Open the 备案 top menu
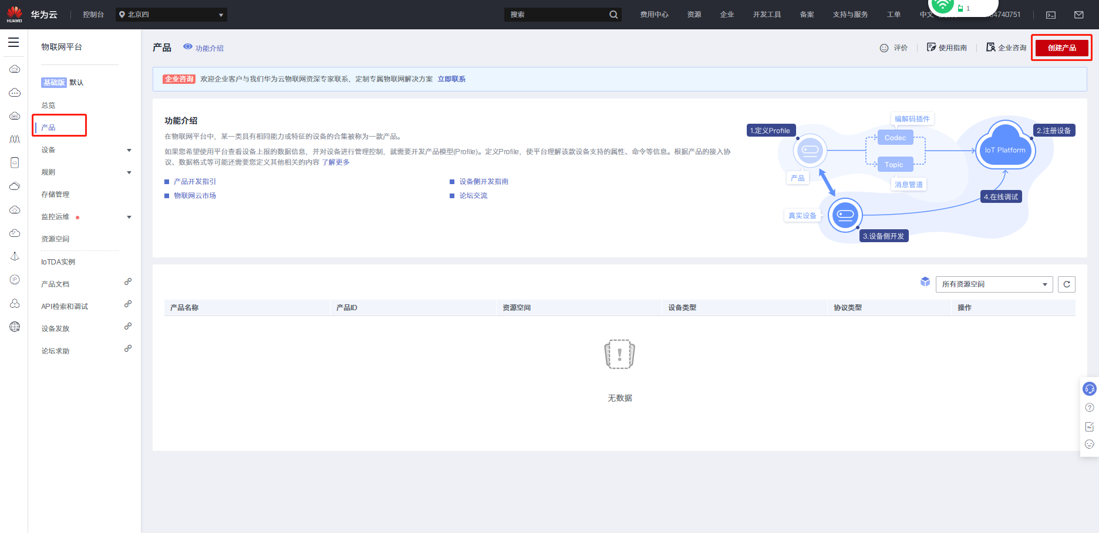 (x=807, y=15)
